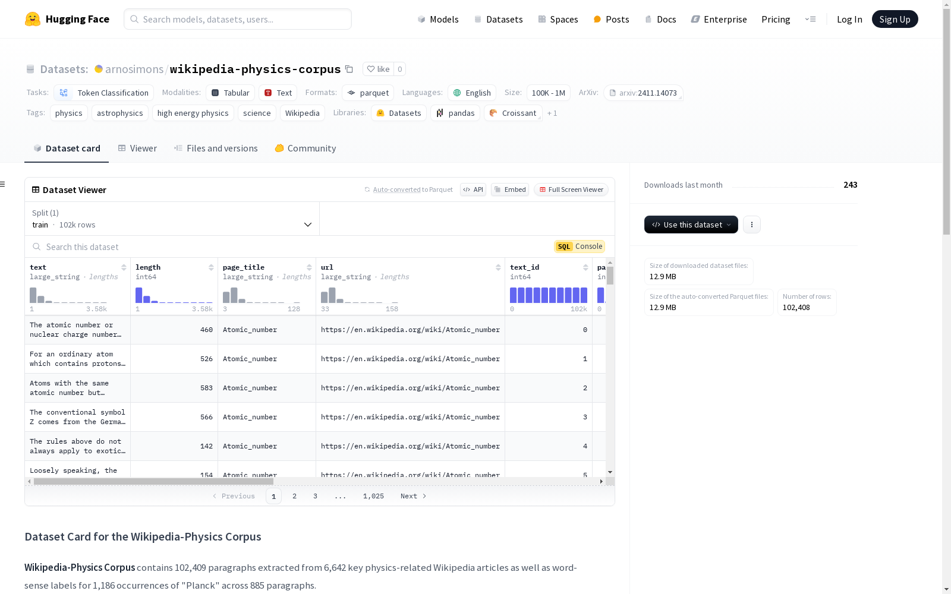Open the API button in Dataset Viewer
Image resolution: width=951 pixels, height=594 pixels.
point(473,189)
